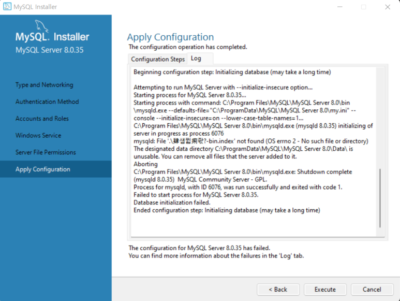Switch to the Configuration Steps tab
The width and height of the screenshot is (400, 301).
(x=158, y=59)
